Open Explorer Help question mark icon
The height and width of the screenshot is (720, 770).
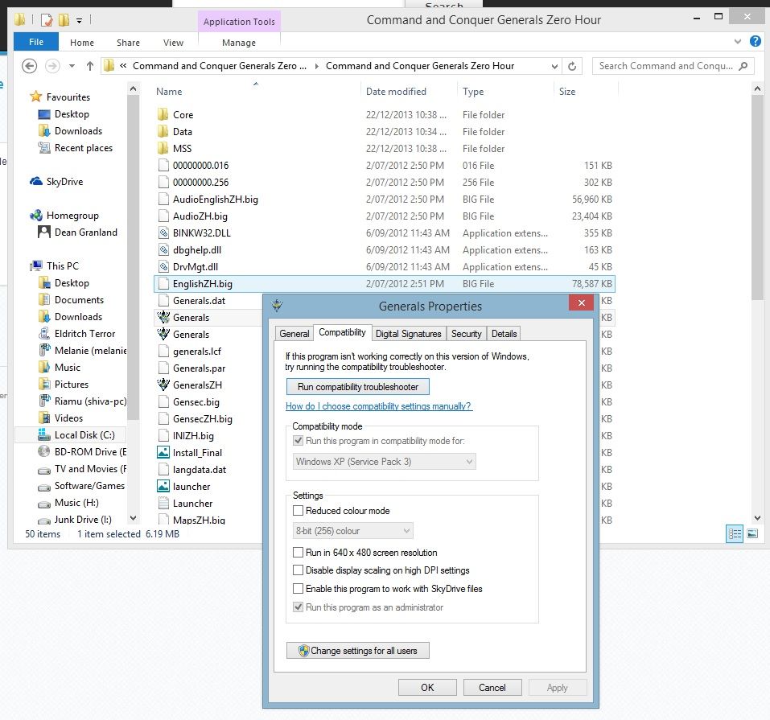pyautogui.click(x=756, y=41)
